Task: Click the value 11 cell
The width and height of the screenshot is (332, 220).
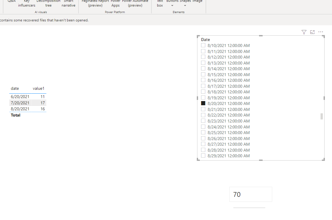Action: coord(43,97)
